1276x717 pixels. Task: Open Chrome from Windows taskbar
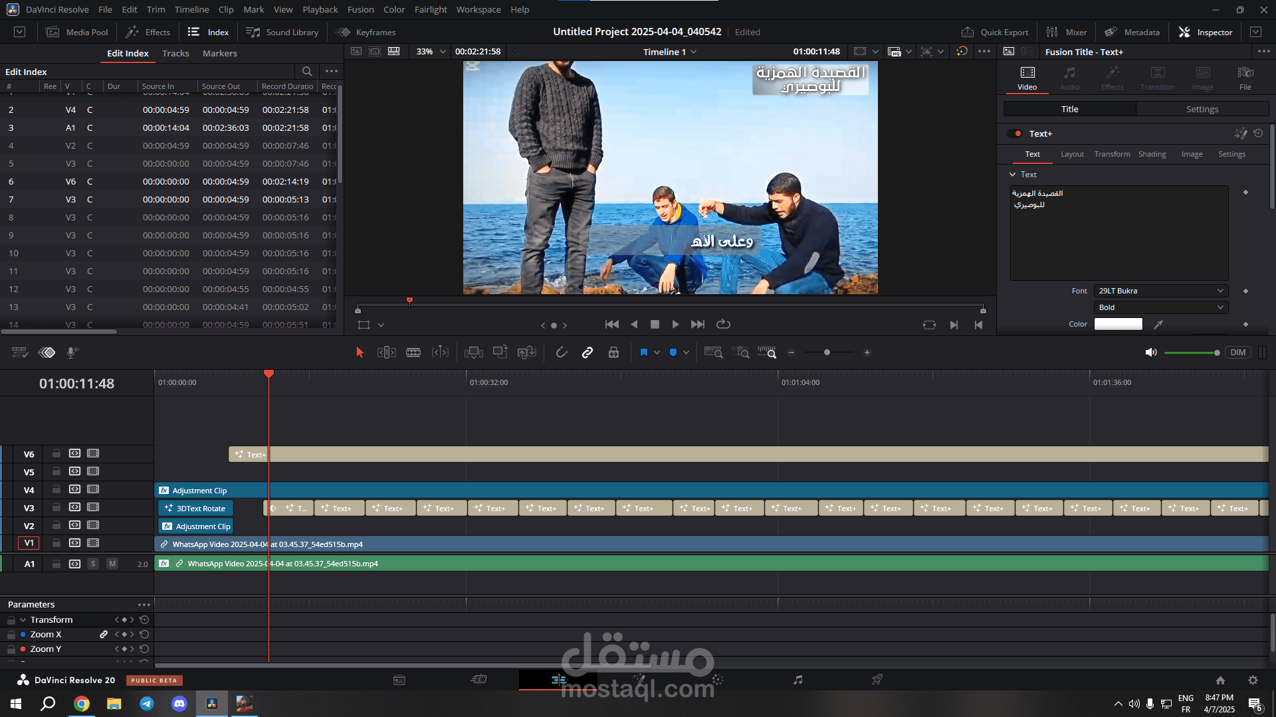[82, 704]
